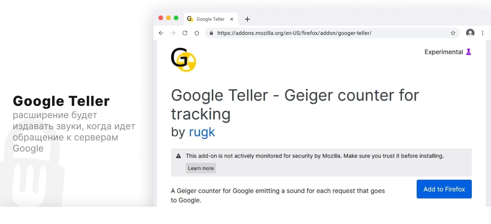
Task: Click the padlock site security icon
Action: [211, 33]
